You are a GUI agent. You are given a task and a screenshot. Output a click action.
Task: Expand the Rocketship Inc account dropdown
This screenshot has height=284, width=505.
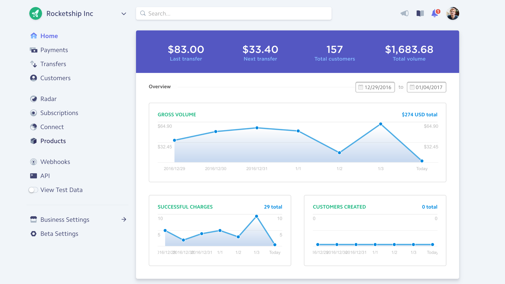click(x=124, y=14)
